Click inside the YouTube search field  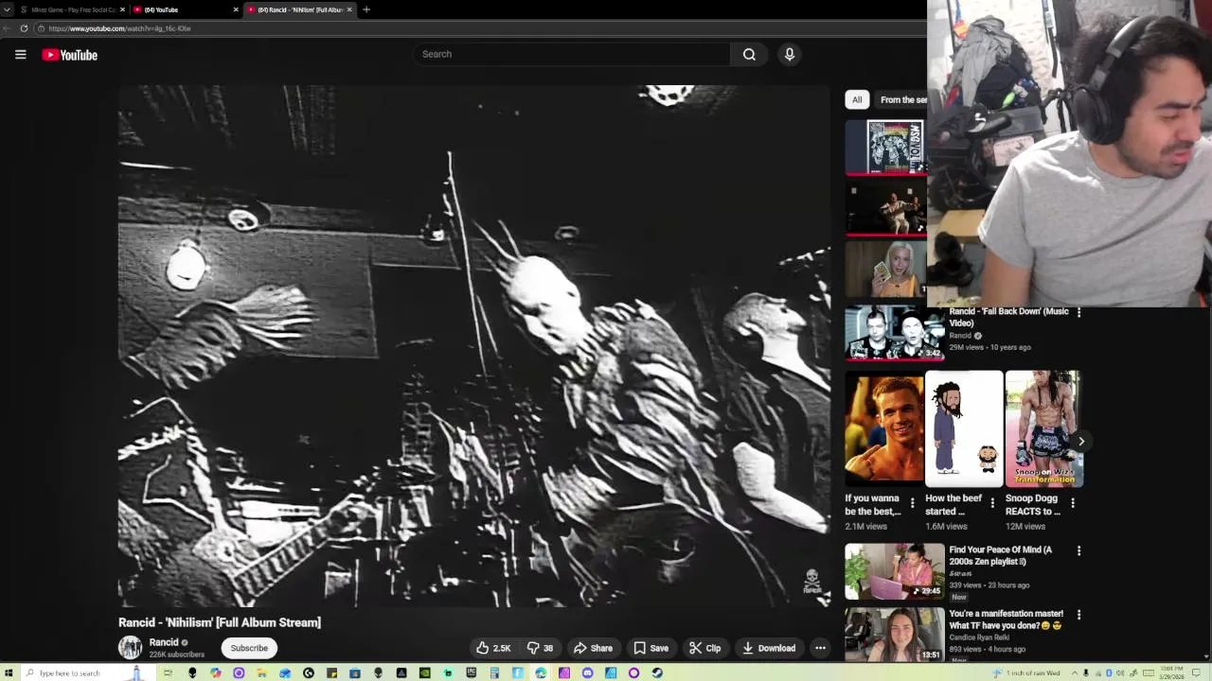[571, 54]
